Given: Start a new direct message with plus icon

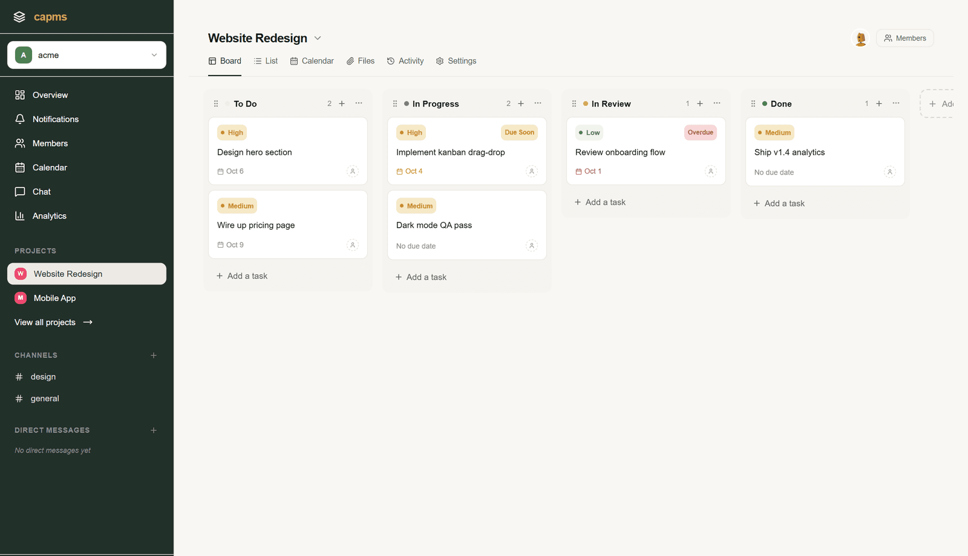Looking at the screenshot, I should (x=154, y=430).
